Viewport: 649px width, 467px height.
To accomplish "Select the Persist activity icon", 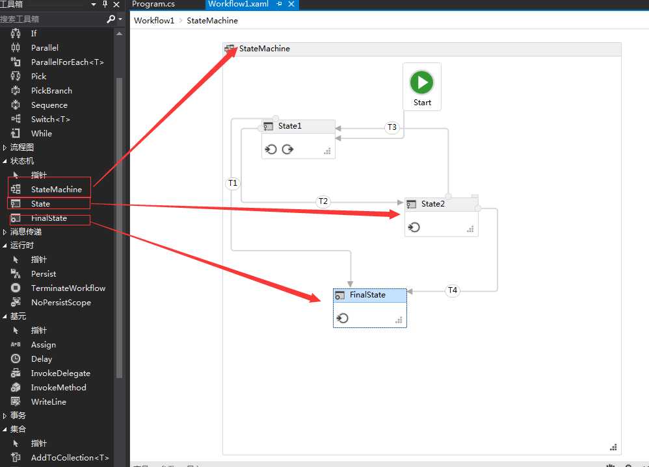I will pyautogui.click(x=16, y=273).
